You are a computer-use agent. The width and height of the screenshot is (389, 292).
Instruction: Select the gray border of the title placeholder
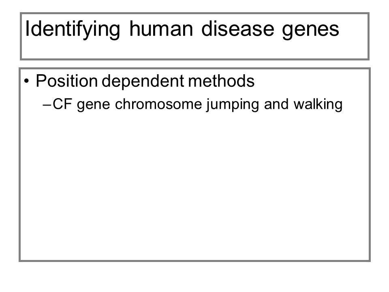194,13
